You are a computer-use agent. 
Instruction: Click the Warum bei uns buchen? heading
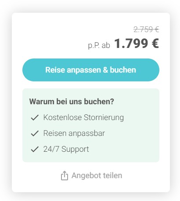click(72, 102)
